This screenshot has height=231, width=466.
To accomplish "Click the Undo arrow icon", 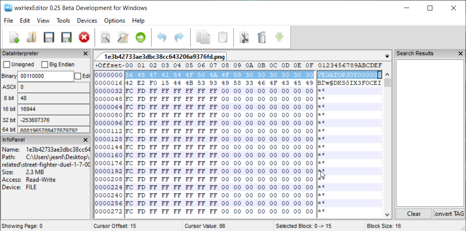I will [x=161, y=37].
